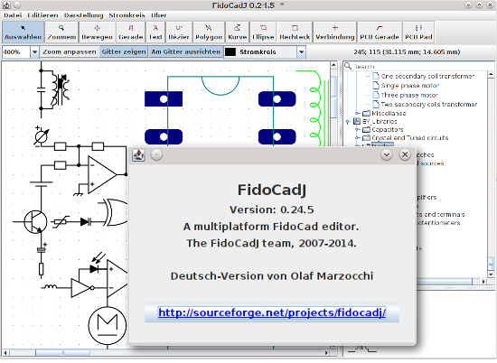Select the Three phase motor entry
497x363 pixels.
[x=409, y=95]
